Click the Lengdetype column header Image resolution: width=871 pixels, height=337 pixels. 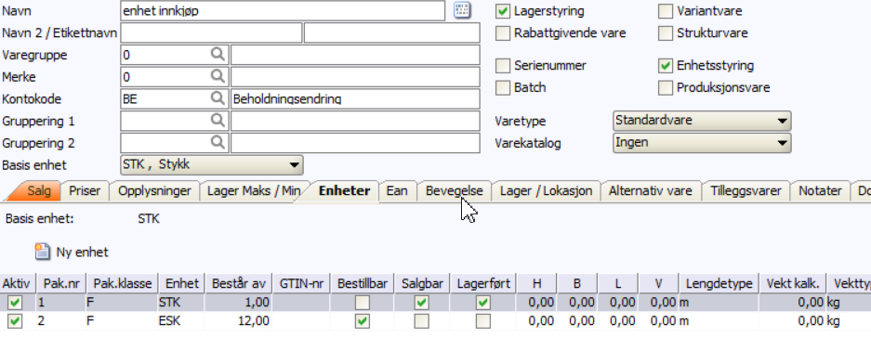(x=719, y=284)
